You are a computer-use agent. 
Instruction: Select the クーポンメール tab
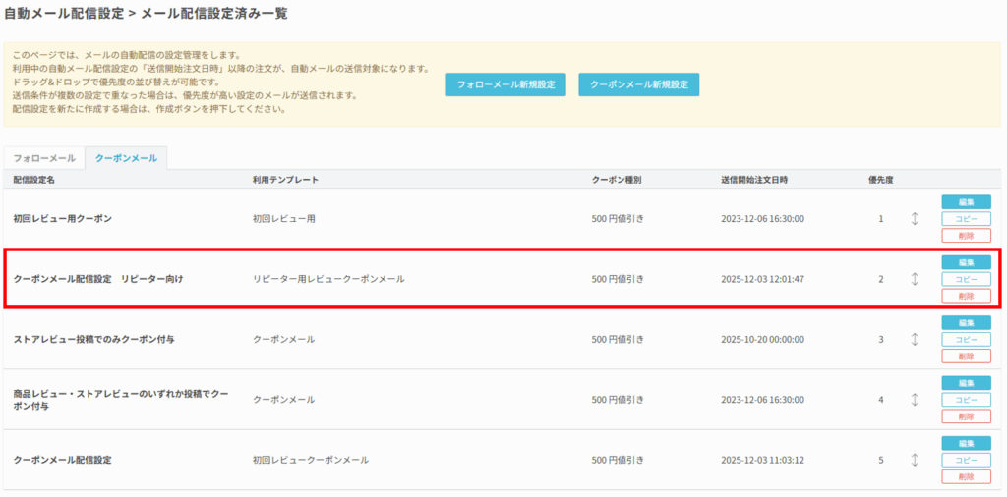(126, 158)
